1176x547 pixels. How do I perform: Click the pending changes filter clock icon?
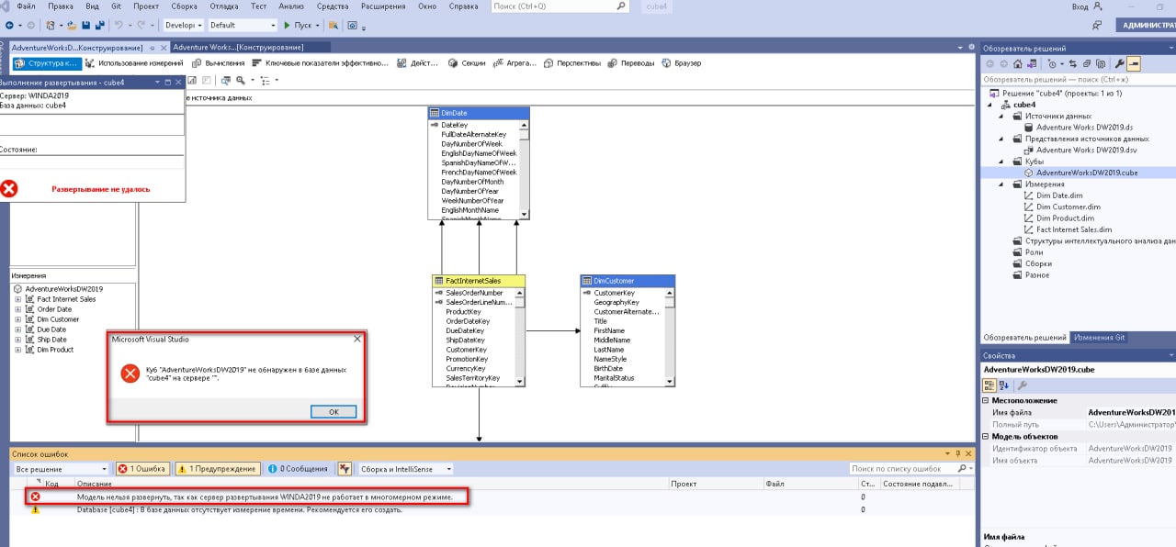(x=1053, y=64)
